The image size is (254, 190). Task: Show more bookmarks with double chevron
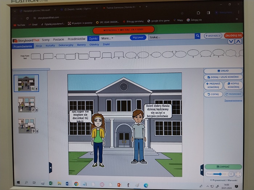pyautogui.click(x=237, y=19)
